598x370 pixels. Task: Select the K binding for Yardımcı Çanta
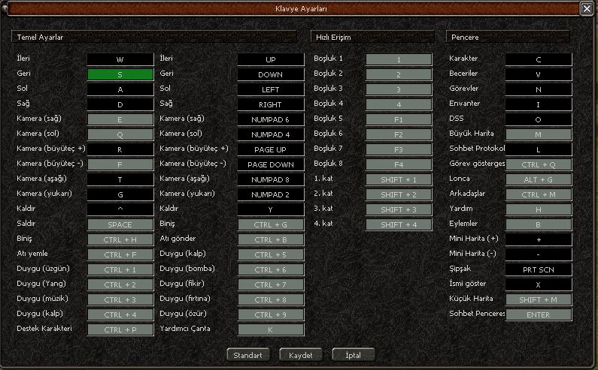coord(271,329)
